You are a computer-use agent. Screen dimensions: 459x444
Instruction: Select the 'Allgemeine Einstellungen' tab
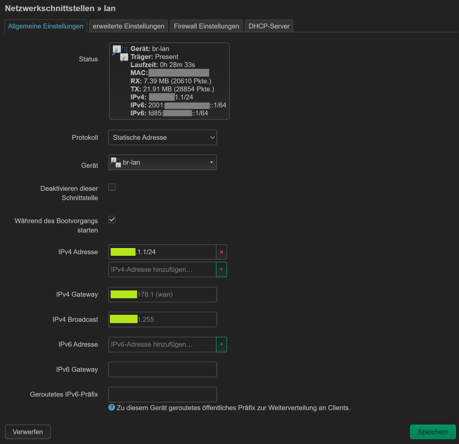46,26
